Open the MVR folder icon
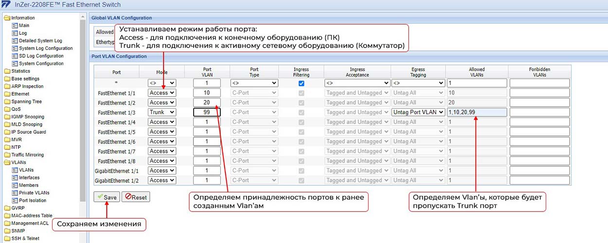 (x=7, y=140)
